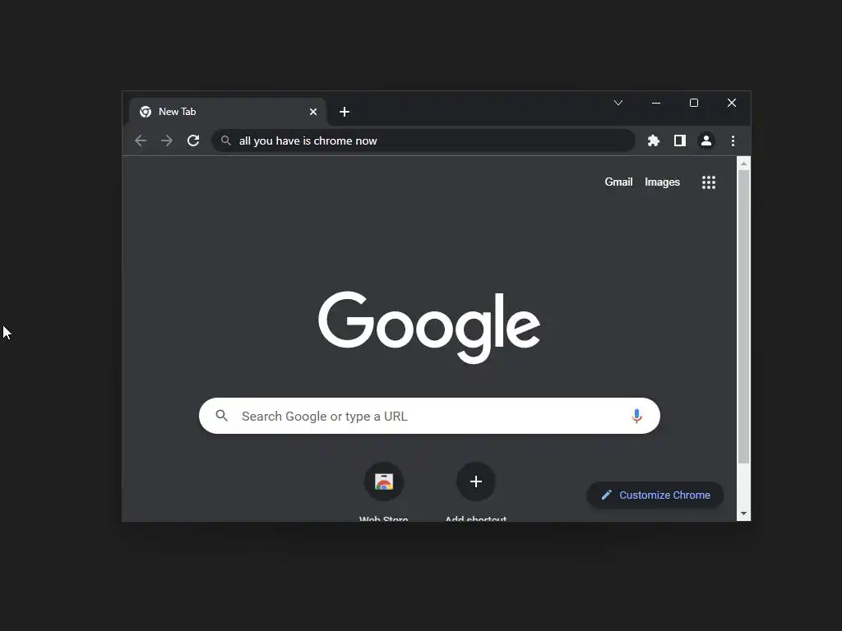Open the Extensions puzzle icon
842x631 pixels.
(x=654, y=140)
